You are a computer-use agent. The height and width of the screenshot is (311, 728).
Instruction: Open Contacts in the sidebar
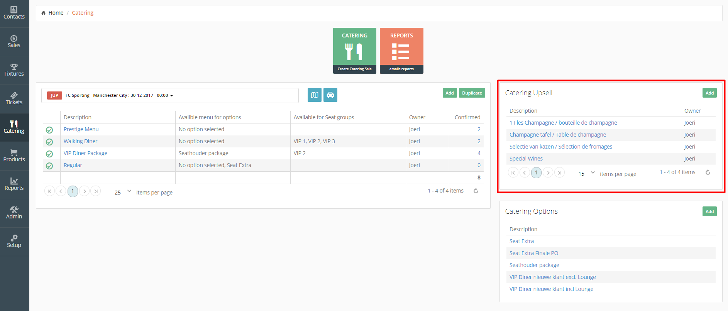14,14
